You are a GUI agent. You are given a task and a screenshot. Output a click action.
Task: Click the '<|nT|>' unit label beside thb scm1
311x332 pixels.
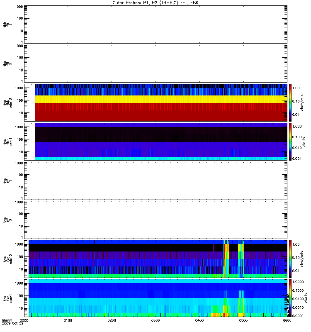click(304, 142)
